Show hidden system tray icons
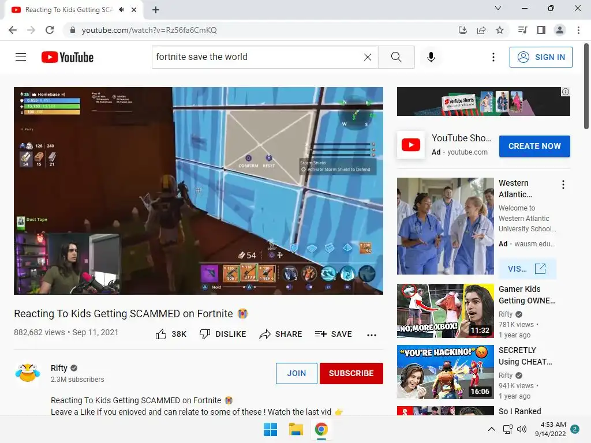Screen dimensions: 591x443 click(492, 429)
